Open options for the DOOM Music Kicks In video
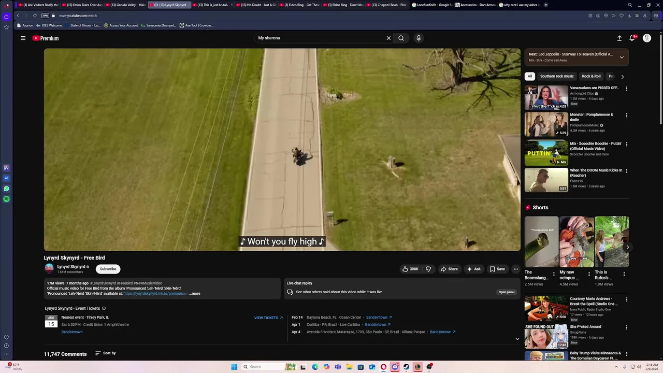This screenshot has width=663, height=373. pyautogui.click(x=626, y=171)
